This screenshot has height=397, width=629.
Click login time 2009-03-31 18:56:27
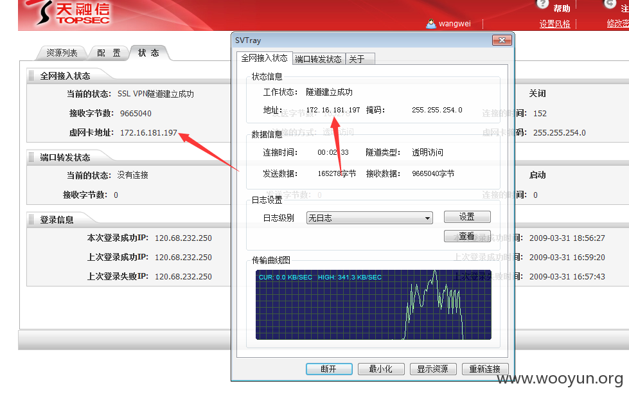pyautogui.click(x=567, y=238)
